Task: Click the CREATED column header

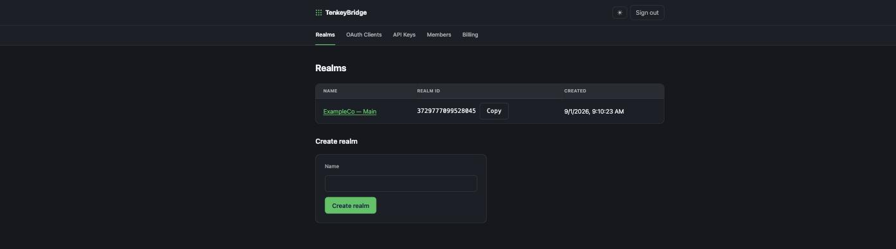Action: [575, 91]
